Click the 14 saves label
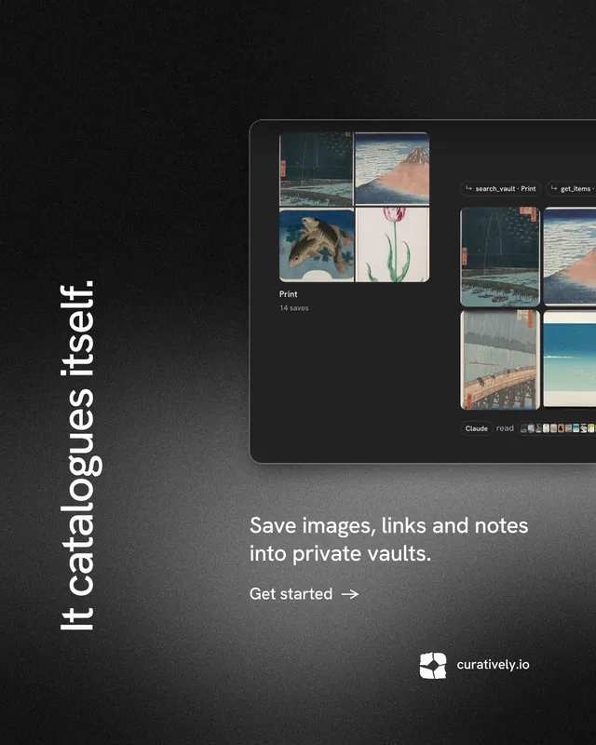This screenshot has height=745, width=596. (294, 308)
